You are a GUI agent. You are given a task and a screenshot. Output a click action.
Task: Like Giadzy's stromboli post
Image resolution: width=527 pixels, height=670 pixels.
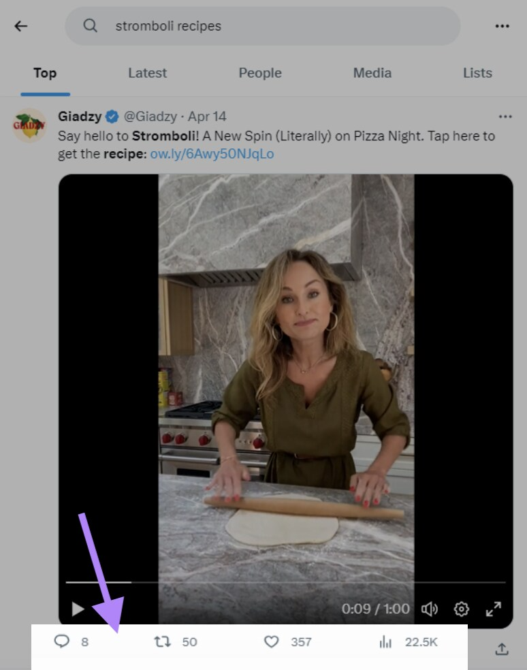click(x=272, y=641)
